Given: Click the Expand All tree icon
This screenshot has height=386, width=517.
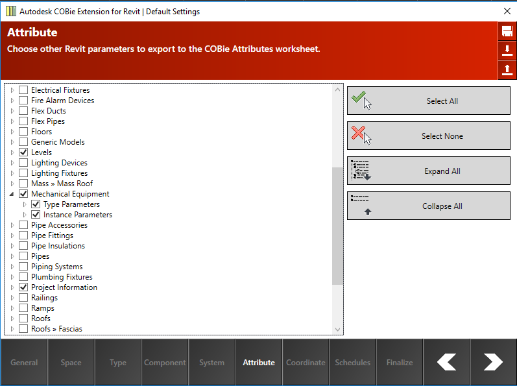Looking at the screenshot, I should pyautogui.click(x=361, y=171).
